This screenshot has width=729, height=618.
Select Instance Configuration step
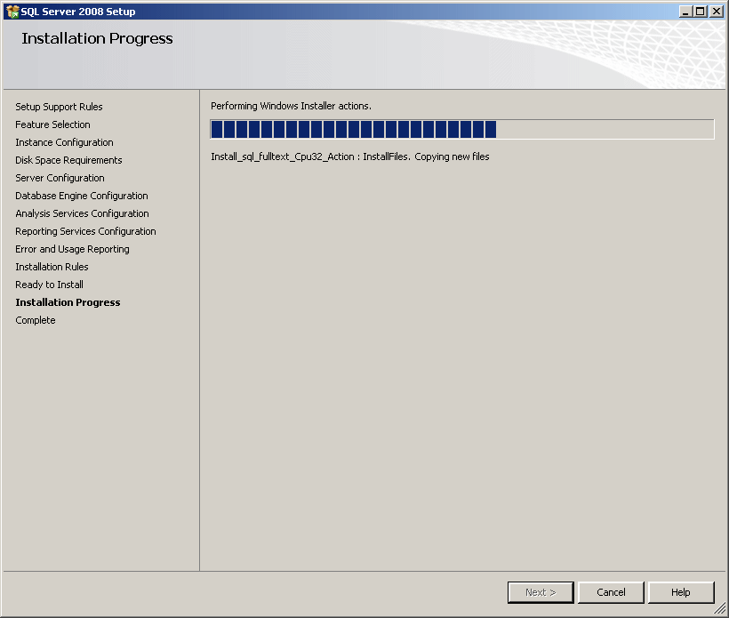(x=64, y=142)
